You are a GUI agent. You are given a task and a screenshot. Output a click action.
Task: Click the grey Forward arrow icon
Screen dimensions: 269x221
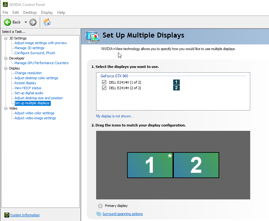click(33, 22)
